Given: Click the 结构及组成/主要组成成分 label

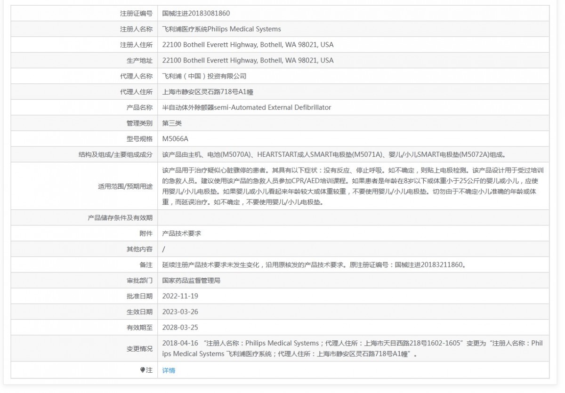Looking at the screenshot, I should (x=116, y=154).
